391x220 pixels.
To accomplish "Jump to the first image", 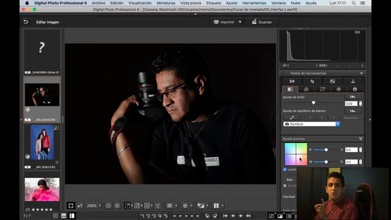I will [x=225, y=216].
